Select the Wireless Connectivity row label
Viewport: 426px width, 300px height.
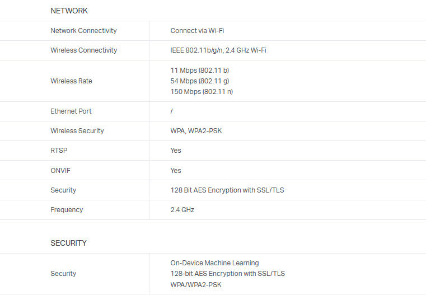click(83, 50)
